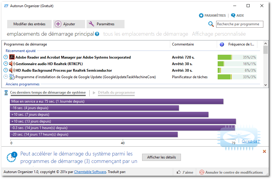Image resolution: width=272 pixels, height=179 pixels.
Task: Click the +10 sec. (7 jours depuis) bar
Action: 109,114
